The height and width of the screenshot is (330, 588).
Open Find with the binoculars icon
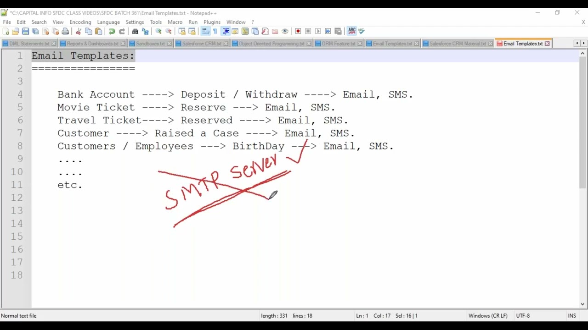135,31
